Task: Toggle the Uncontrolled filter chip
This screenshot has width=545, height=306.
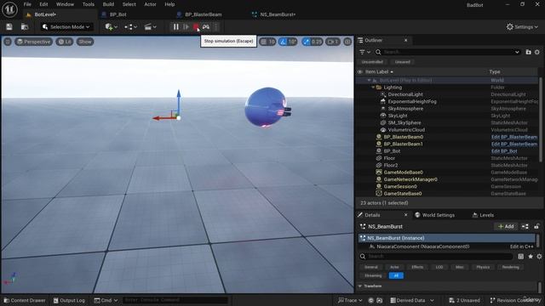Action: [x=372, y=62]
